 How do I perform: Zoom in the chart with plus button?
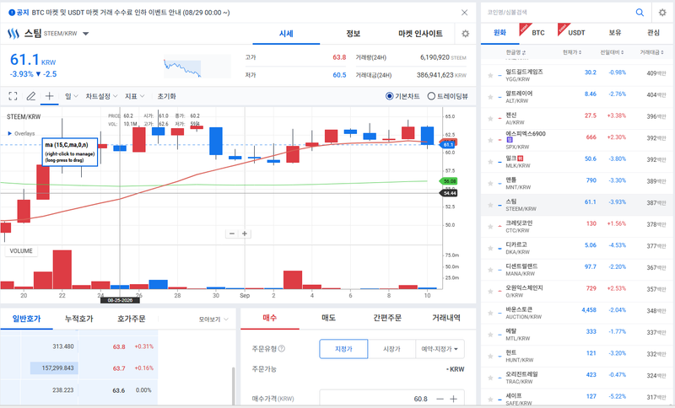pos(245,234)
